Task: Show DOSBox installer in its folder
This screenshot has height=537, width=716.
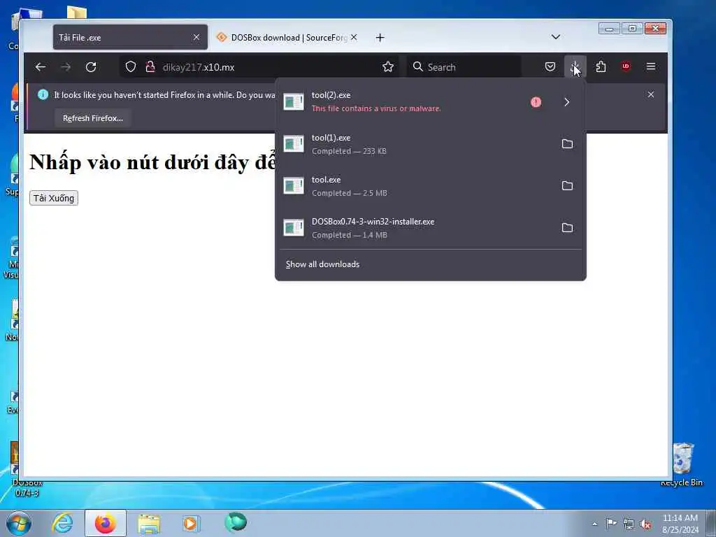Action: (567, 228)
